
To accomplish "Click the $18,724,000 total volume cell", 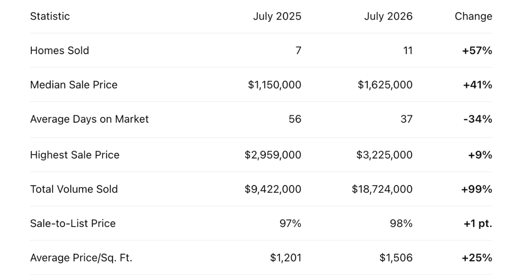I will pyautogui.click(x=382, y=189).
